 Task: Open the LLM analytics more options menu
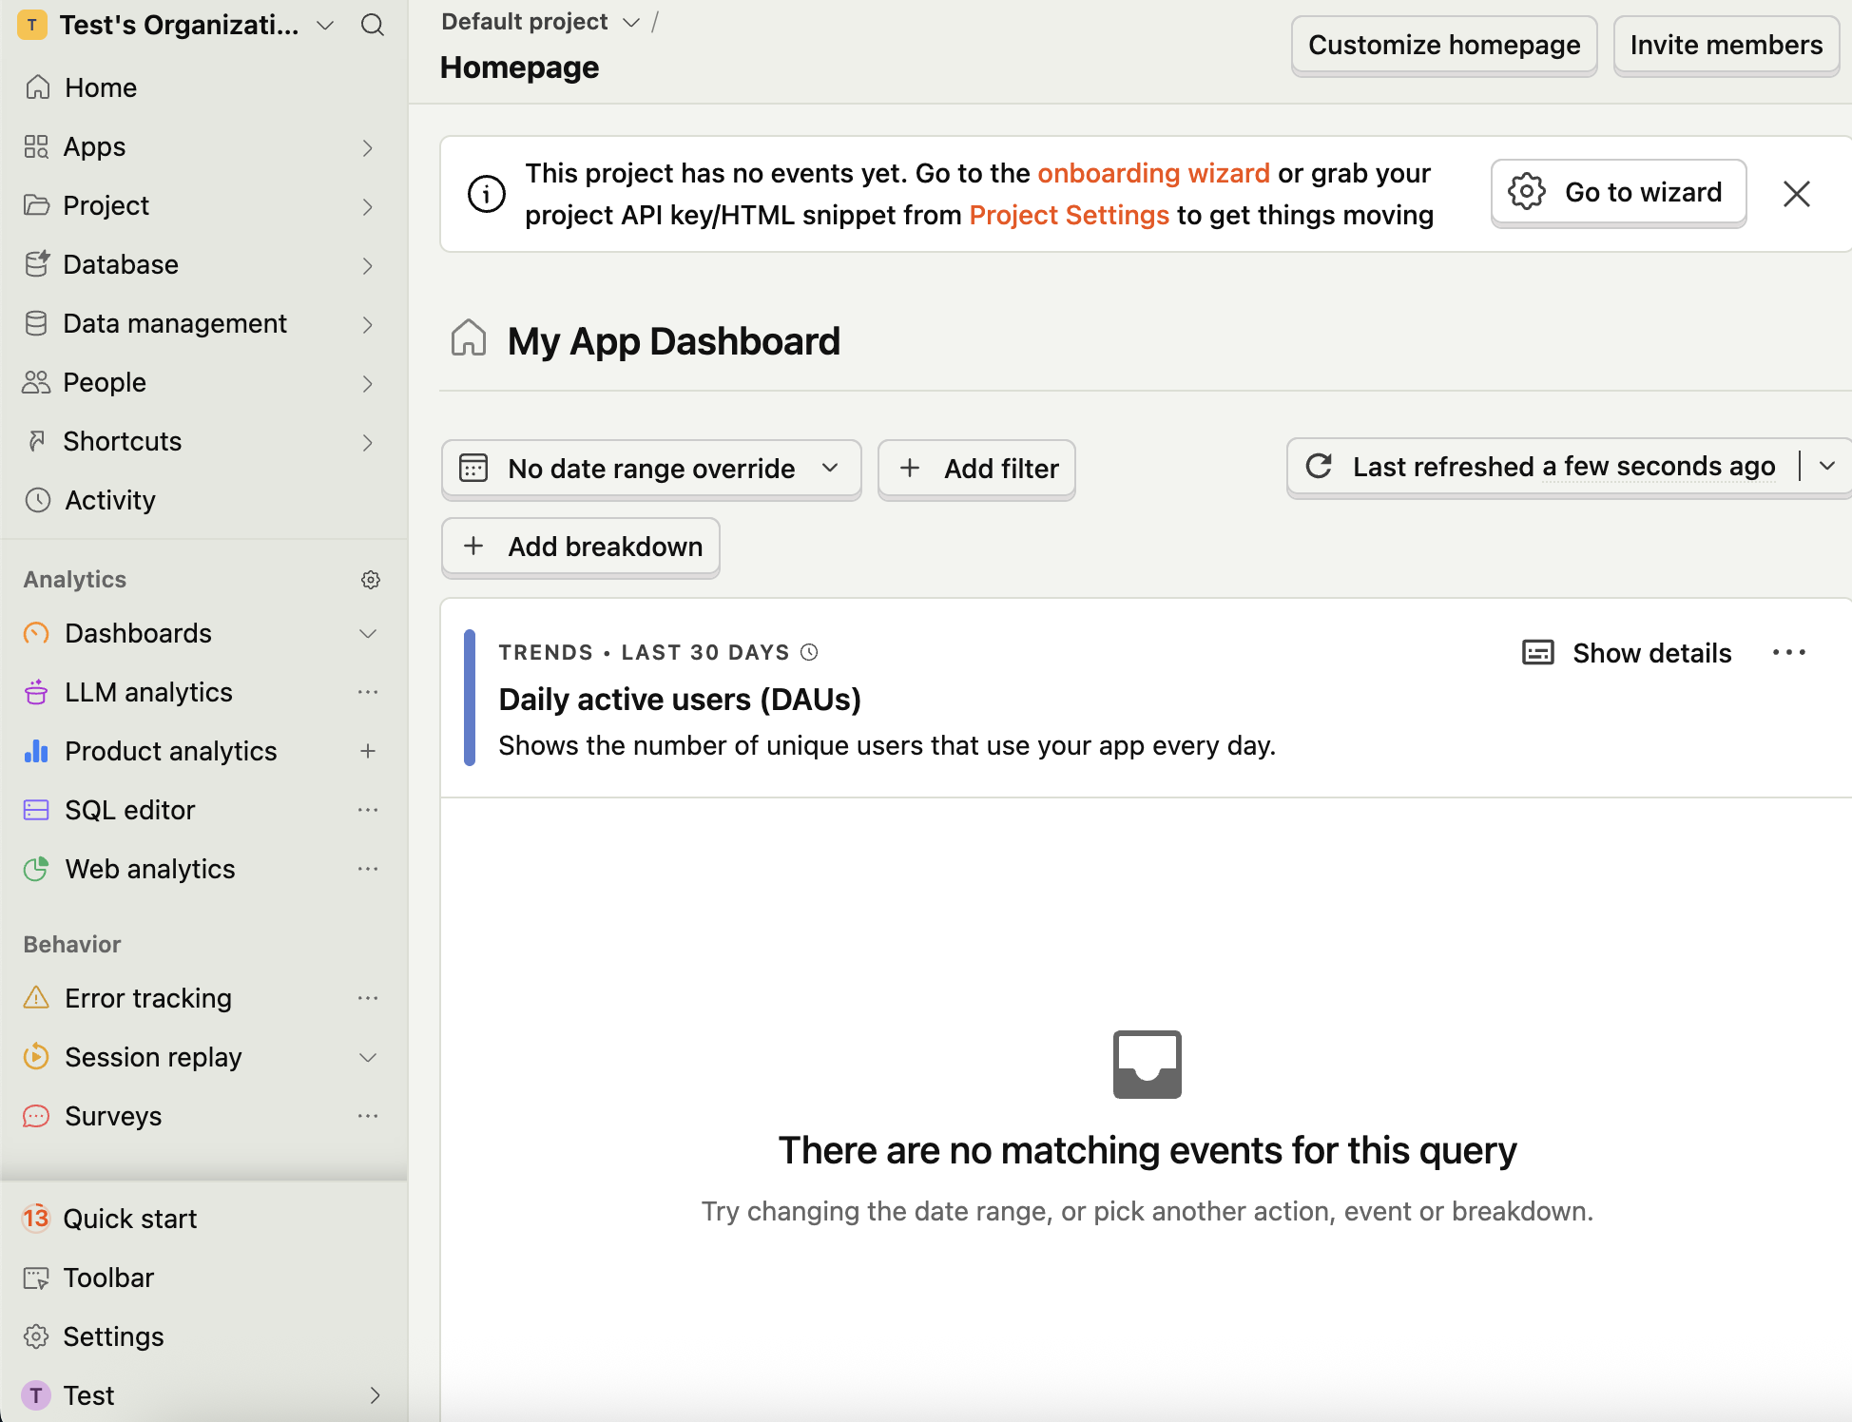click(368, 691)
